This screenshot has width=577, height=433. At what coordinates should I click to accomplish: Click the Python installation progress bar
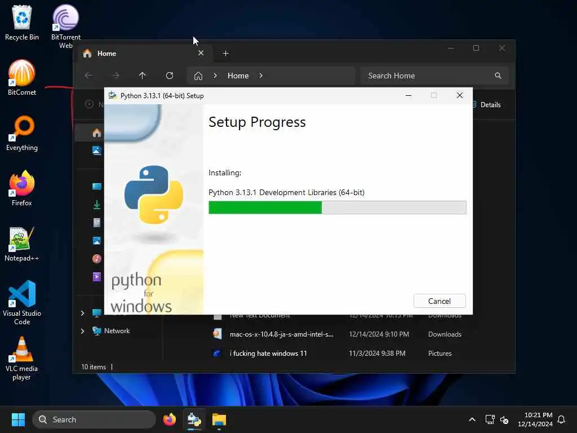pyautogui.click(x=337, y=207)
